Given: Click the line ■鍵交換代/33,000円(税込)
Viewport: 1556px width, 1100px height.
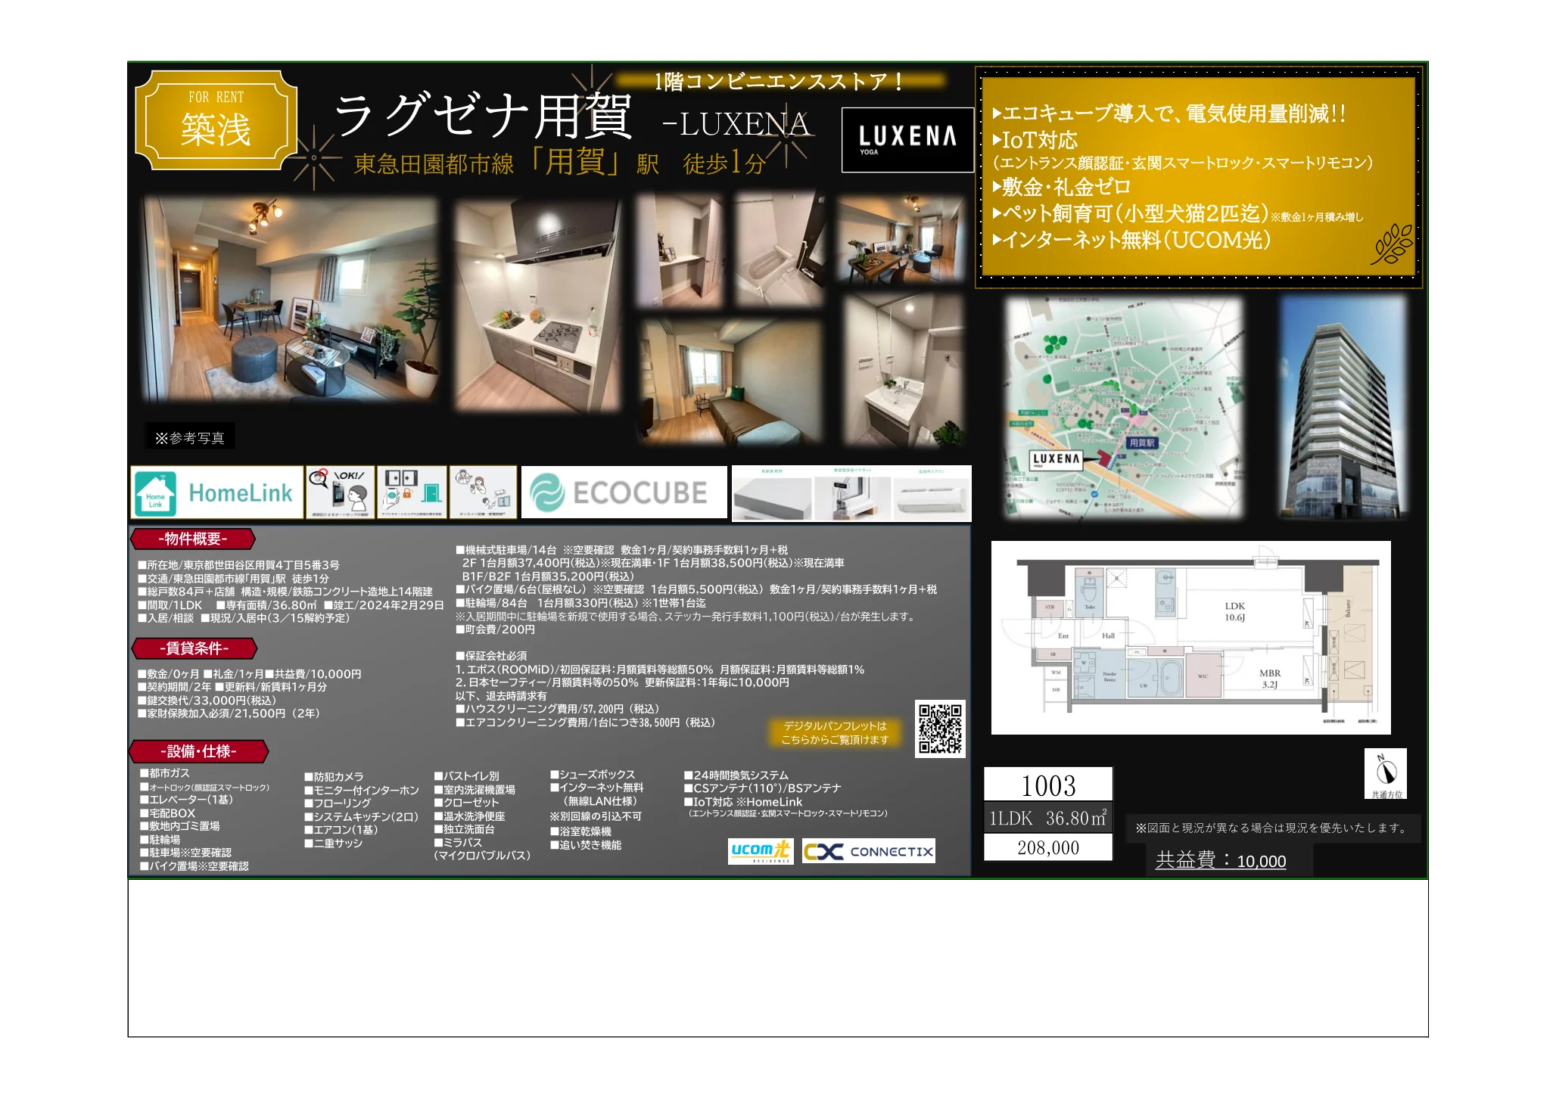Looking at the screenshot, I should coord(207,701).
